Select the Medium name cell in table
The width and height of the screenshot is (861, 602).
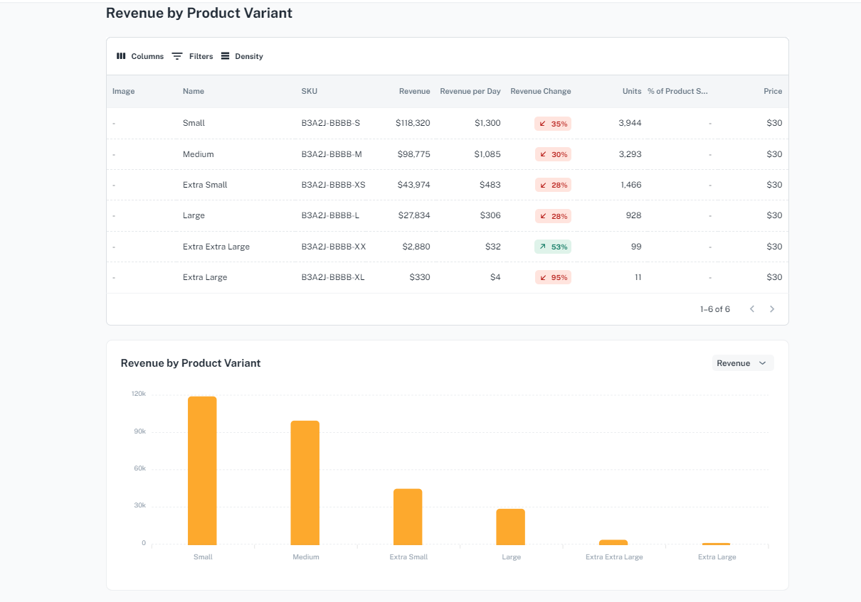[x=199, y=154]
